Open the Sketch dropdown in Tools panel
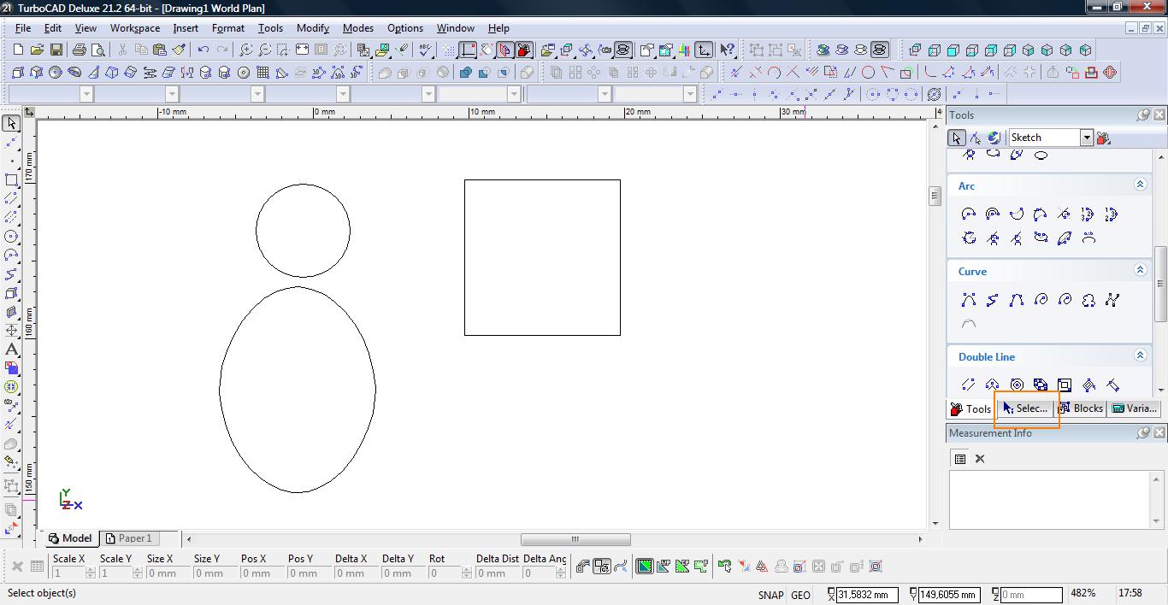The height and width of the screenshot is (605, 1168). click(x=1086, y=138)
